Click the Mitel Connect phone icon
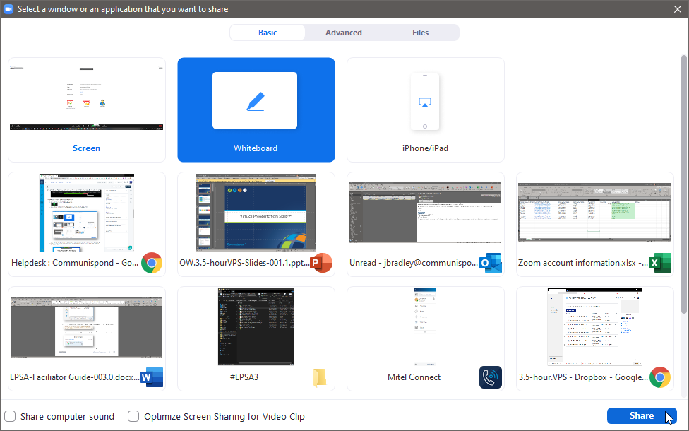 pos(491,377)
